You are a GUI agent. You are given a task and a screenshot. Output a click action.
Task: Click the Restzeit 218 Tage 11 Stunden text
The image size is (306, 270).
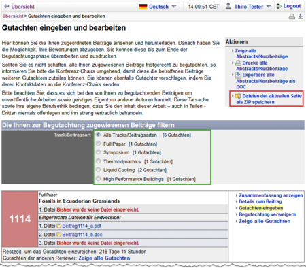(x=74, y=252)
